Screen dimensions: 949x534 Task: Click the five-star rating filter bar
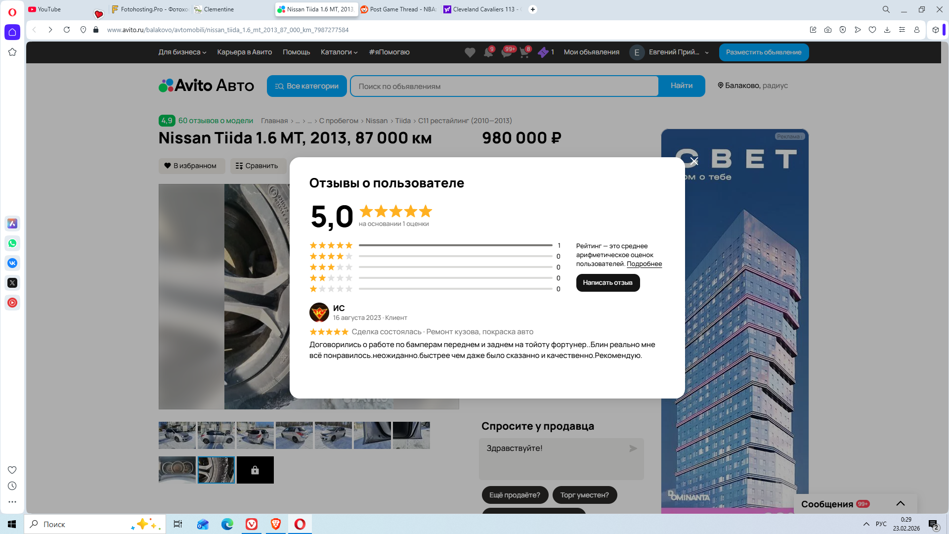tap(455, 245)
